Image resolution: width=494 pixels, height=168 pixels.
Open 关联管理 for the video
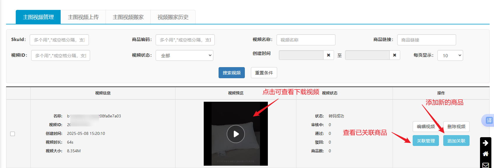click(x=426, y=141)
